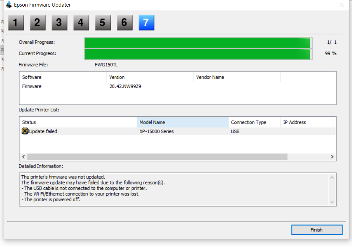Click the step 4 icon
Viewport: 352px width, 247px height.
[81, 23]
